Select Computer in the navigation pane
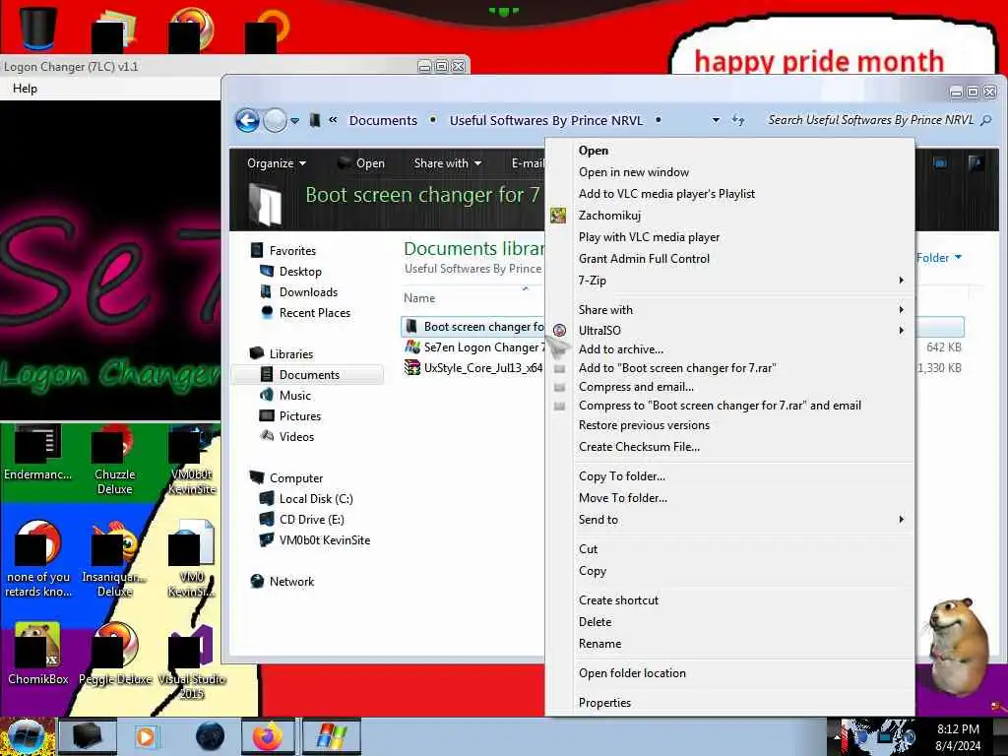The height and width of the screenshot is (756, 1008). [x=286, y=477]
